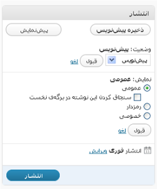Click the bold انتشار فوری schedule text
The height and width of the screenshot is (189, 157).
point(125,151)
